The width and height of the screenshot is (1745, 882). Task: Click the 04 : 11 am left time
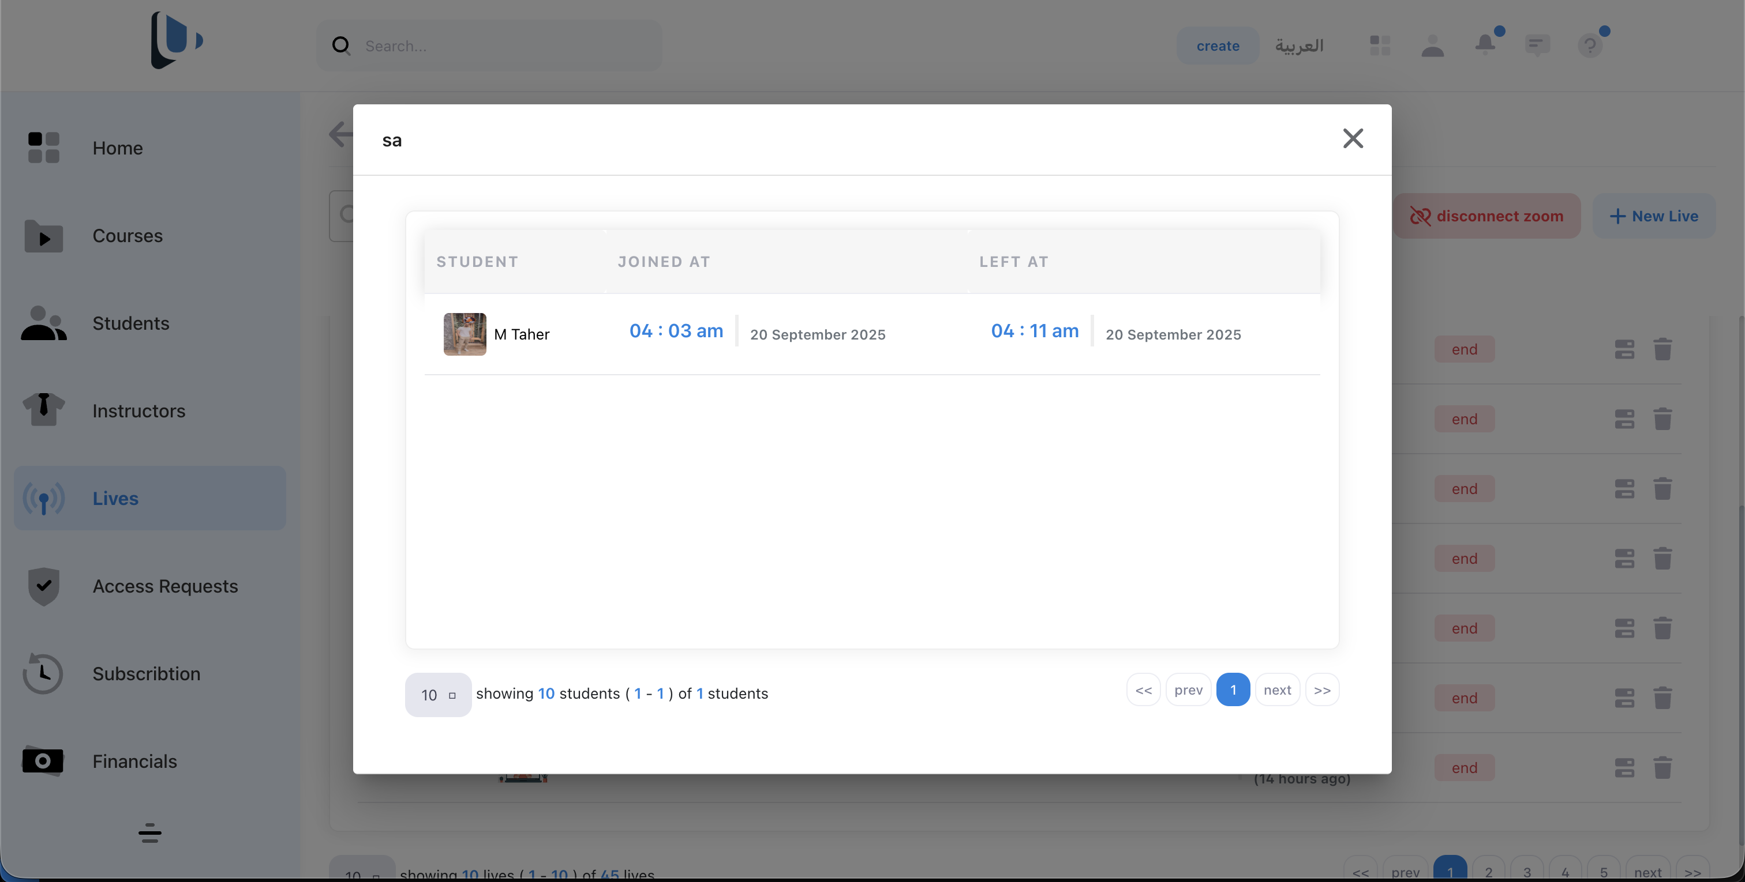(x=1035, y=331)
